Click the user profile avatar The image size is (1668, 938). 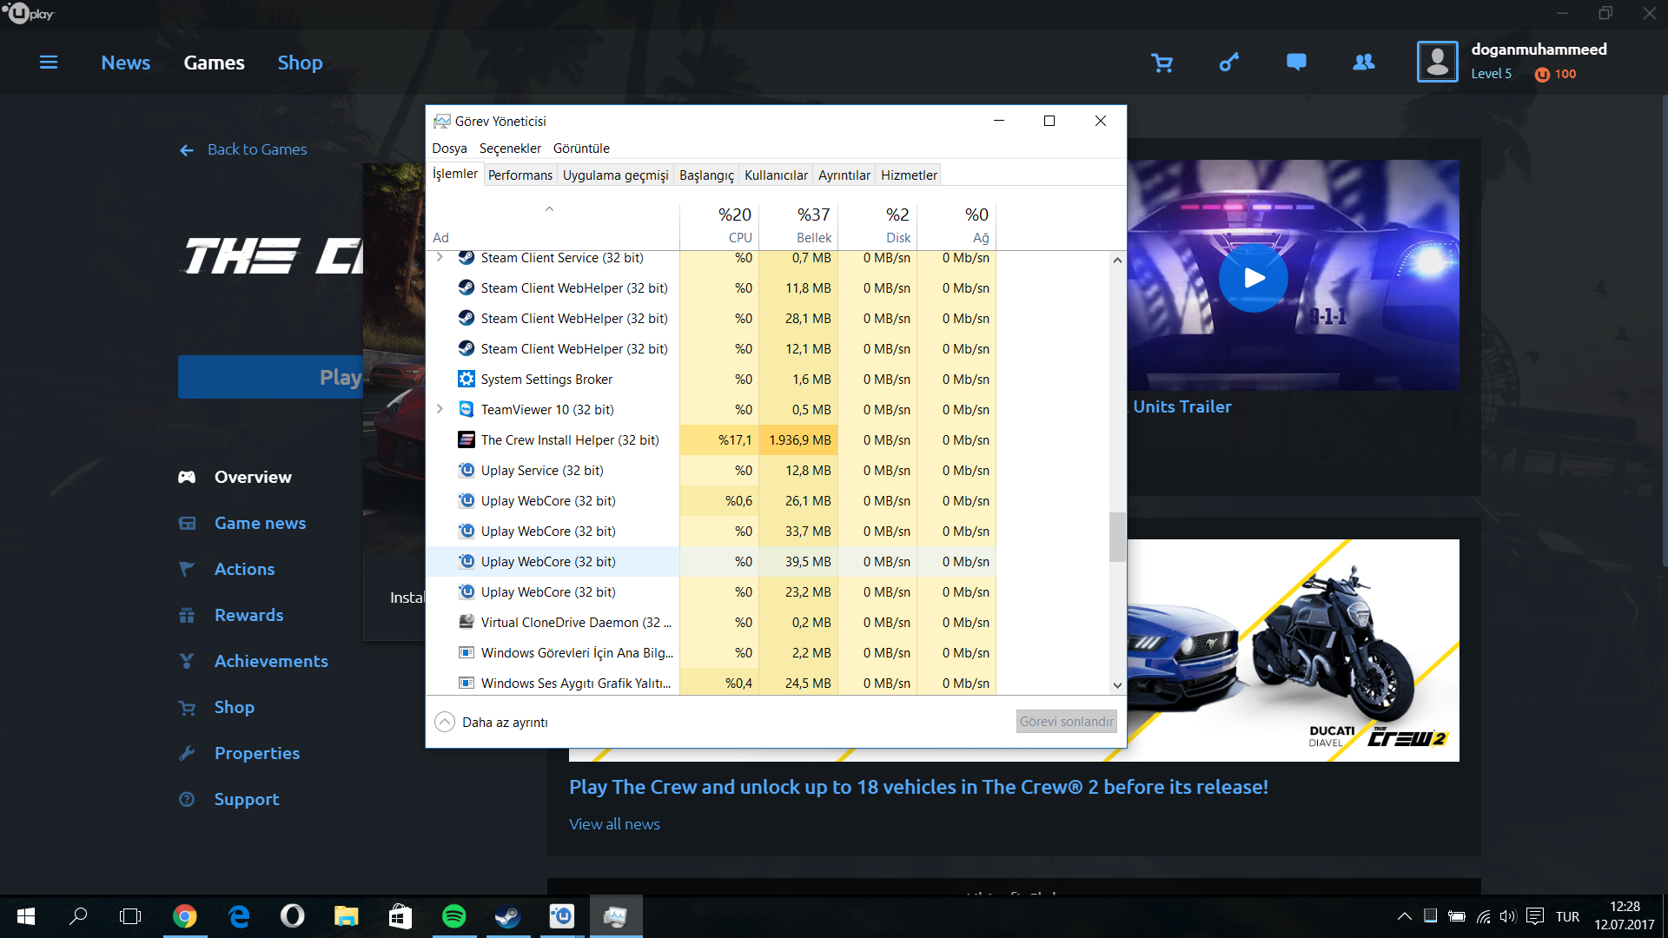pos(1437,62)
